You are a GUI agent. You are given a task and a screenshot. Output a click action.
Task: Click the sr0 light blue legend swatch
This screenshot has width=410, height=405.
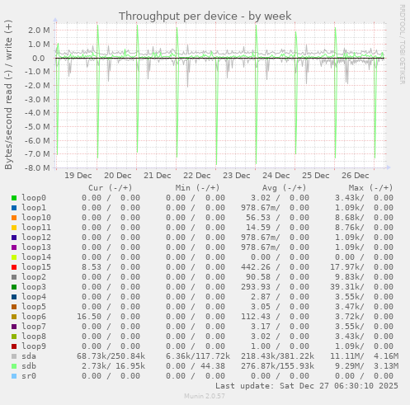point(14,376)
